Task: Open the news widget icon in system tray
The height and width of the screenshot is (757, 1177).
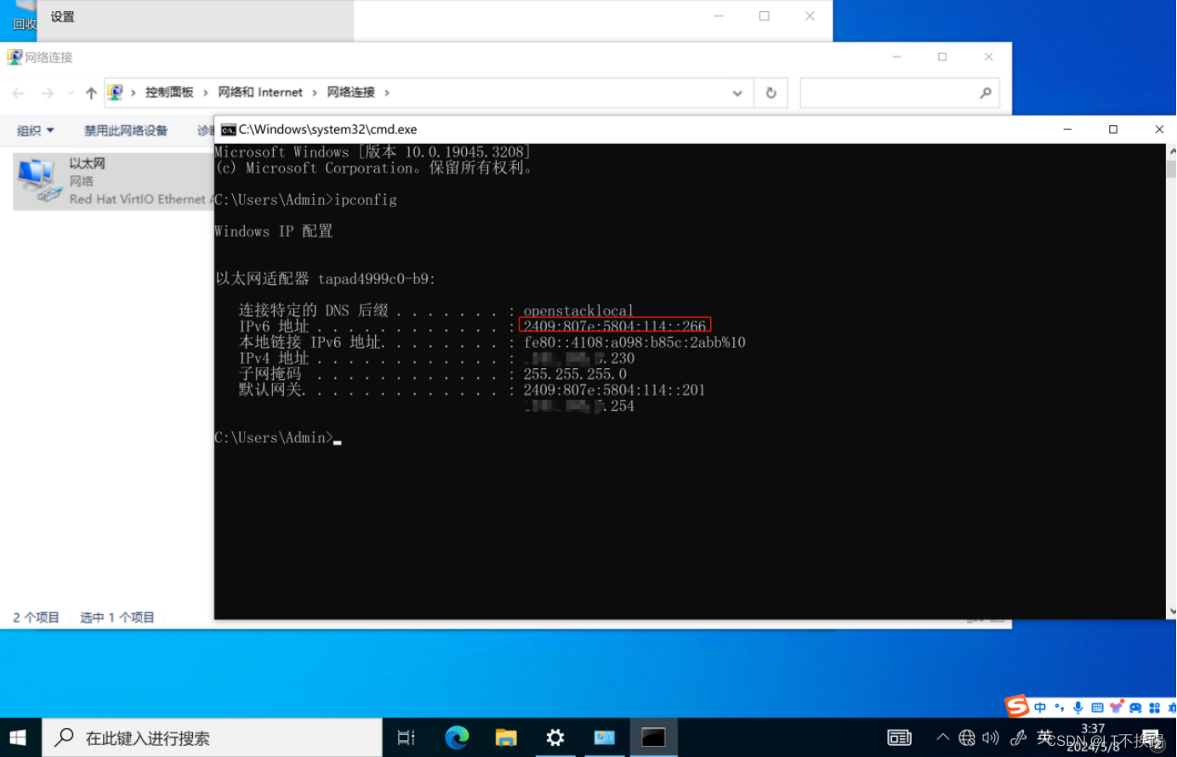Action: pos(898,737)
